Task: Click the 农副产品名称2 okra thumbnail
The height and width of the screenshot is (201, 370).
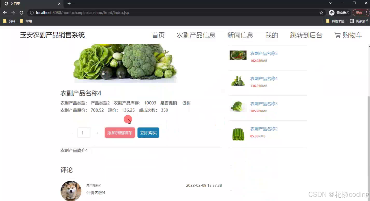Action: point(238,134)
